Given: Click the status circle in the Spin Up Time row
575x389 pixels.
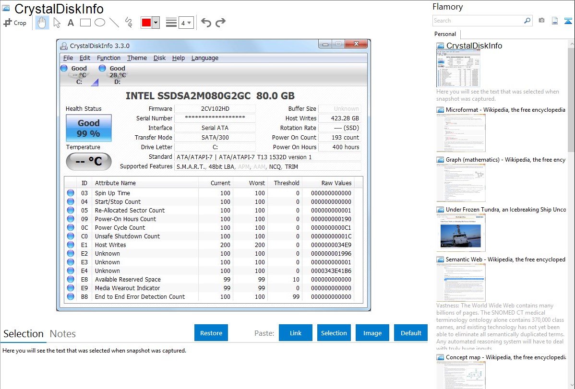Looking at the screenshot, I should (71, 193).
